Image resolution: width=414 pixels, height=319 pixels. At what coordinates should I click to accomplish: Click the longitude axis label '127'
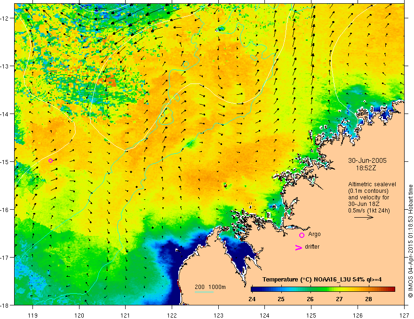(404, 315)
